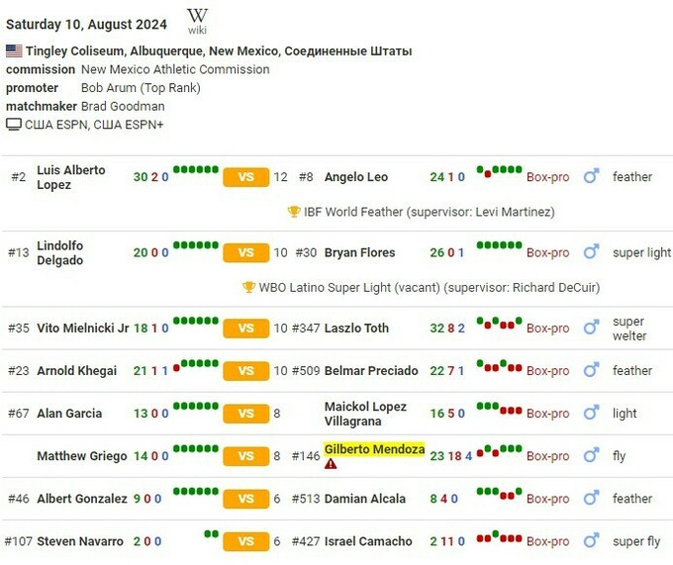Open matchmaker Brad Goodman link

pyautogui.click(x=123, y=106)
